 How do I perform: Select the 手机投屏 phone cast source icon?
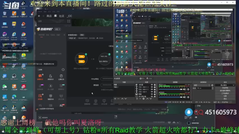coord(104,102)
